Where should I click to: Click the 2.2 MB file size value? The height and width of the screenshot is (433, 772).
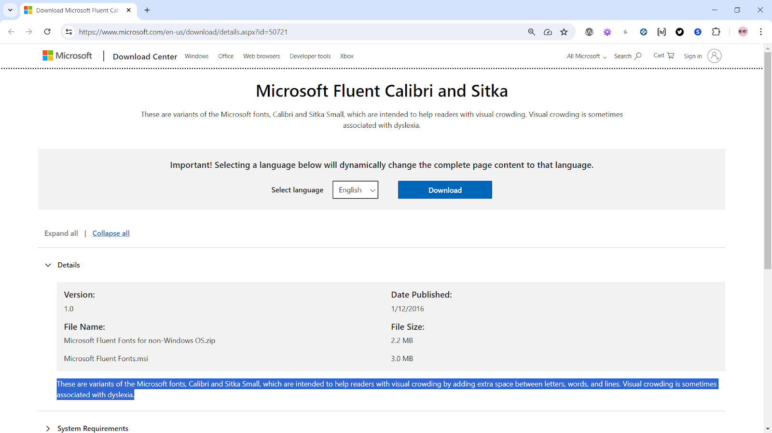[x=402, y=340]
